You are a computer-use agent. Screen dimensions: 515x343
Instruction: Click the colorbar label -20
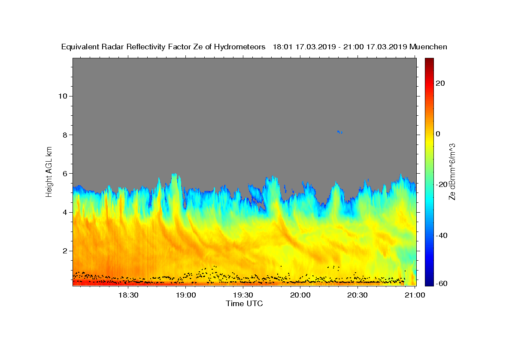click(x=442, y=184)
